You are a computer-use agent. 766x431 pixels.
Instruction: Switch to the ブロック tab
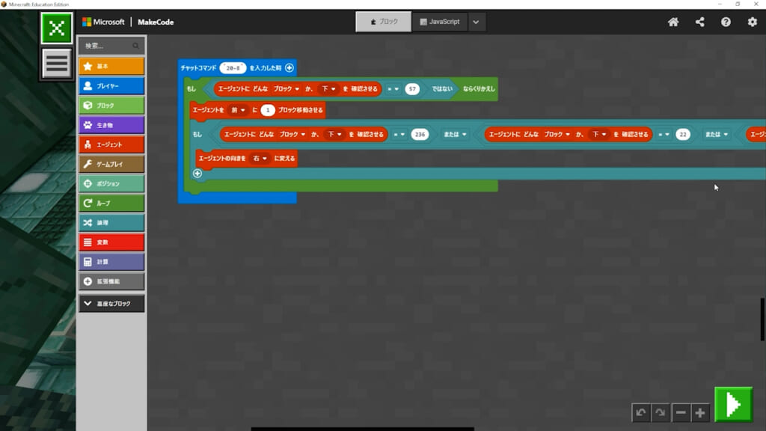tap(384, 22)
